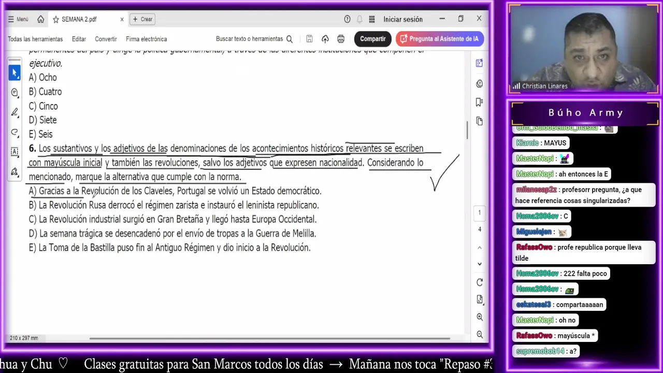
Task: Zoom out with the magnifier minus
Action: pos(479,335)
